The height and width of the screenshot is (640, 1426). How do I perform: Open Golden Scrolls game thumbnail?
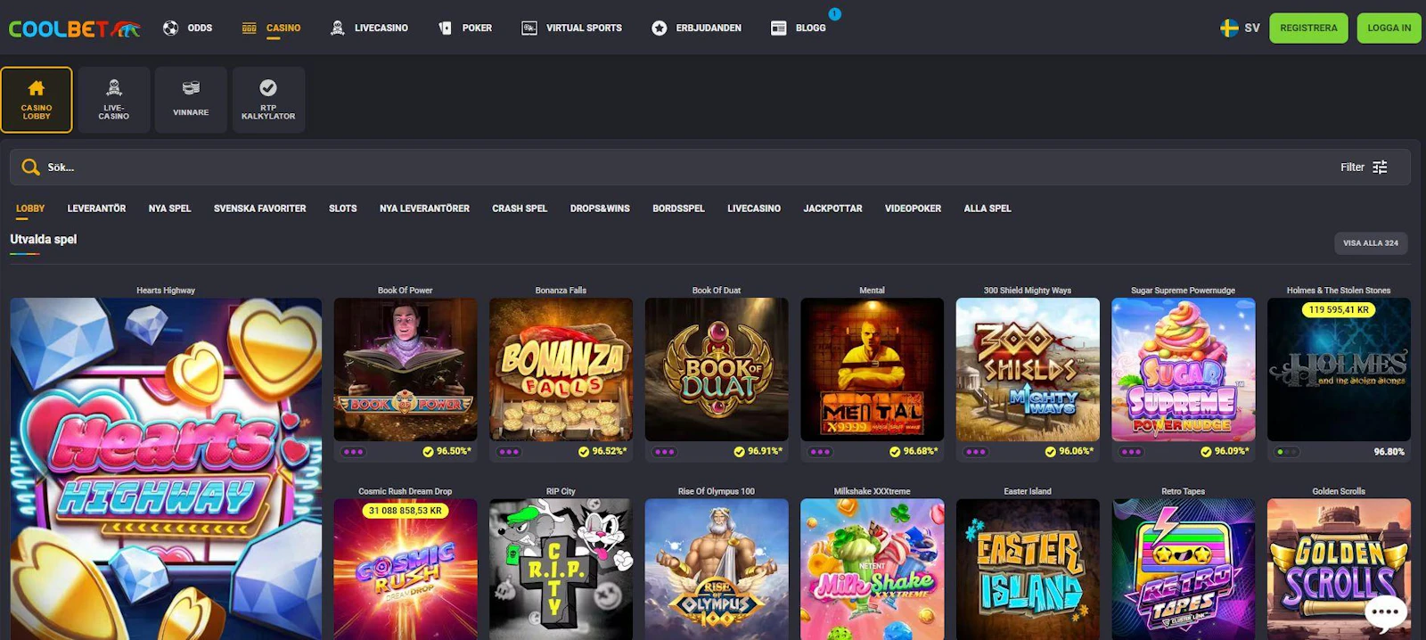coord(1339,569)
